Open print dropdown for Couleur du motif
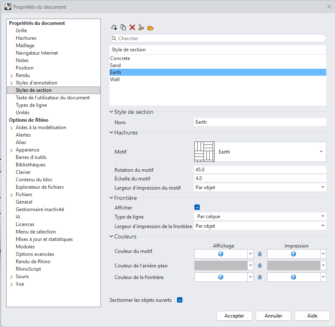Image resolution: width=335 pixels, height=327 pixels. click(x=323, y=254)
